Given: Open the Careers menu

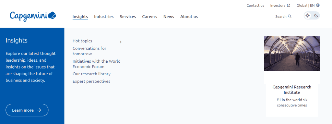Looking at the screenshot, I should (150, 17).
